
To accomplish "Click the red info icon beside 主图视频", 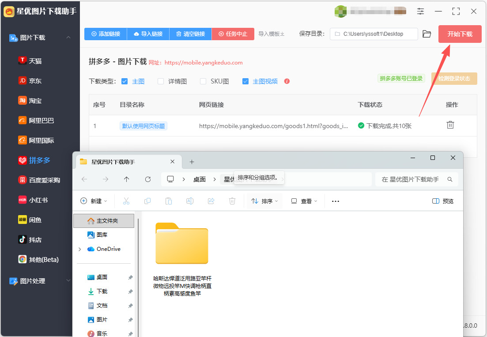I will point(287,81).
